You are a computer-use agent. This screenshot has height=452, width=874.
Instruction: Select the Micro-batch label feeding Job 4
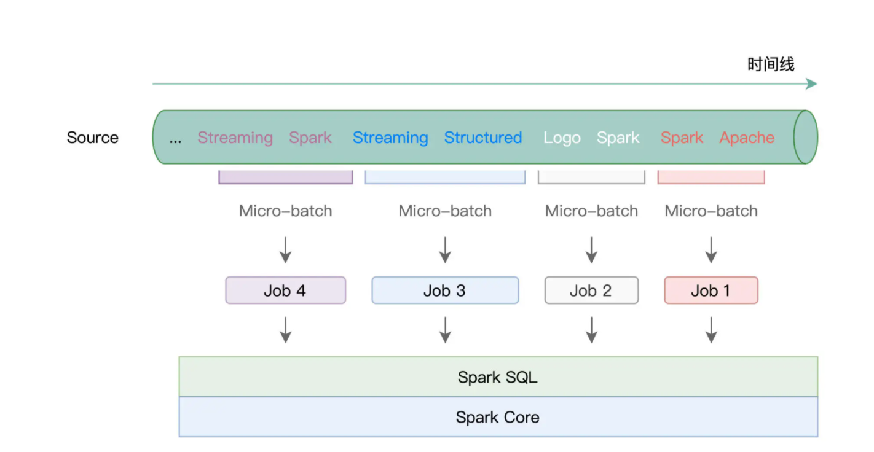pyautogui.click(x=286, y=211)
